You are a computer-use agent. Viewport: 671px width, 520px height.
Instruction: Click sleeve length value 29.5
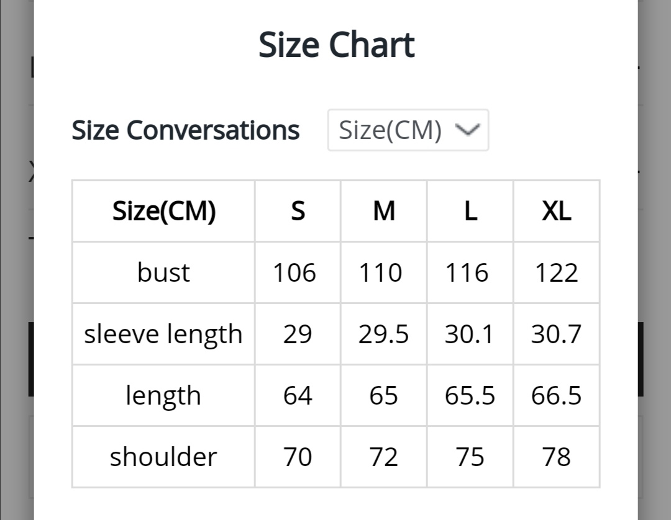[x=384, y=334]
